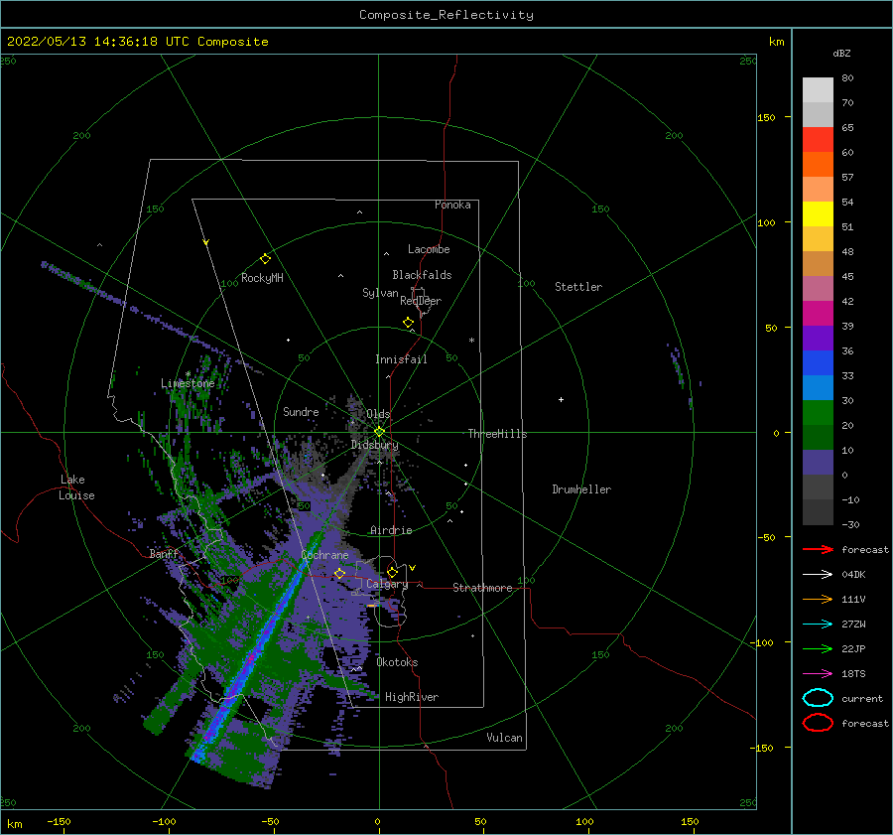Click the white plus marker north of Drumheller
The height and width of the screenshot is (835, 893).
pyautogui.click(x=561, y=399)
